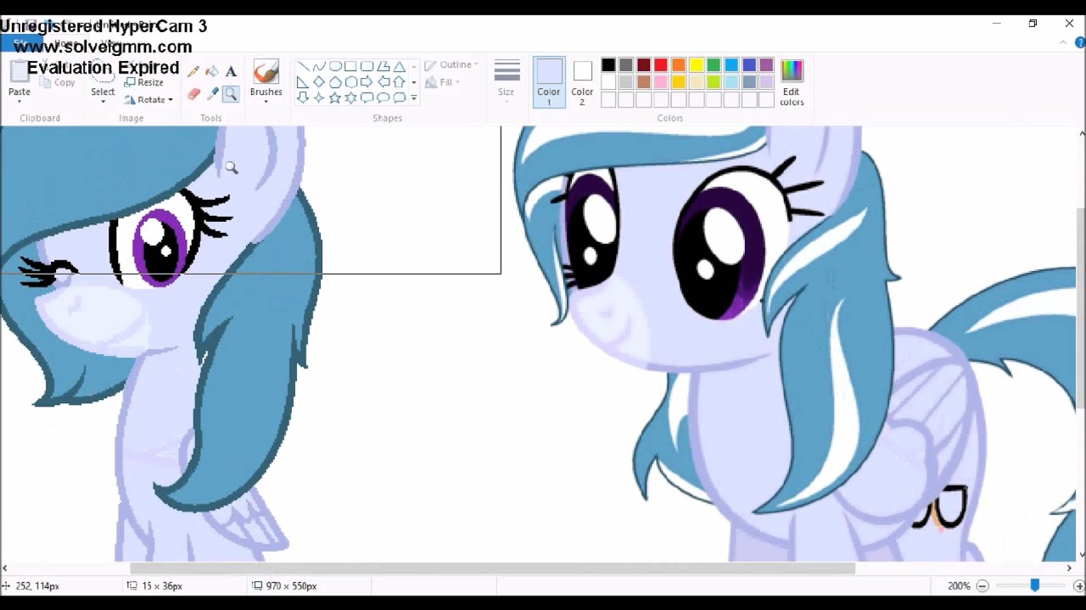The height and width of the screenshot is (610, 1086).
Task: Pick the purple color swatch
Action: click(x=766, y=65)
